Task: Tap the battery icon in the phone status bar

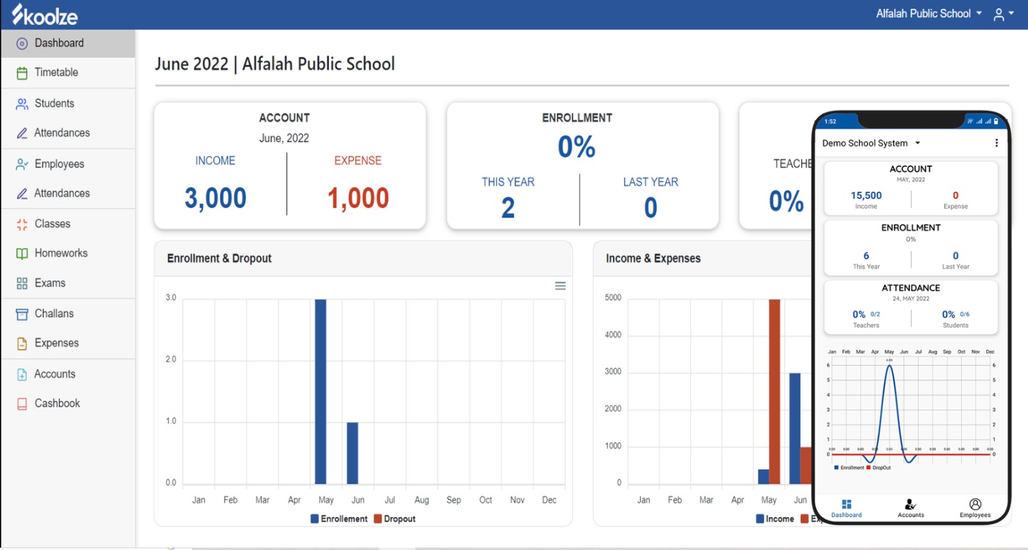Action: [x=996, y=121]
